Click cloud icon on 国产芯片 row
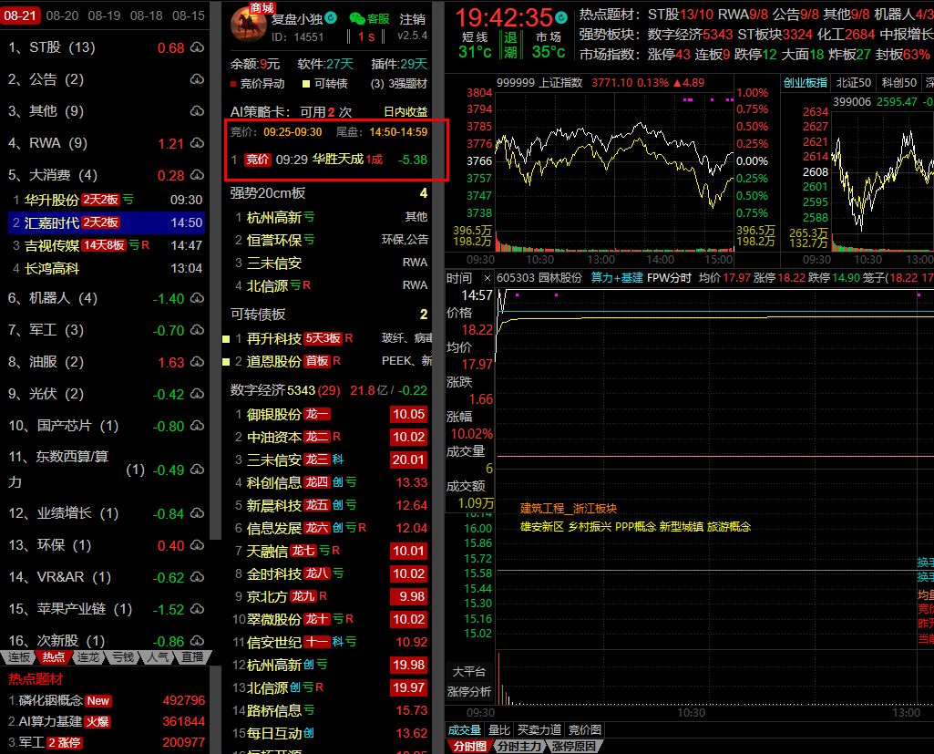Viewport: 934px width, 754px height. pyautogui.click(x=197, y=426)
